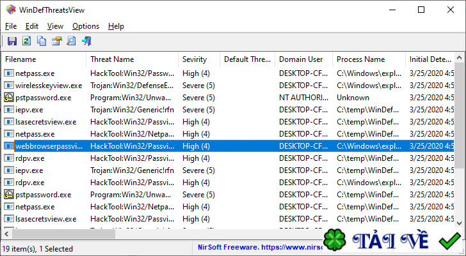Click the horizontal scrollbar thumb
Viewport: 466px width, 256px height.
(63, 234)
